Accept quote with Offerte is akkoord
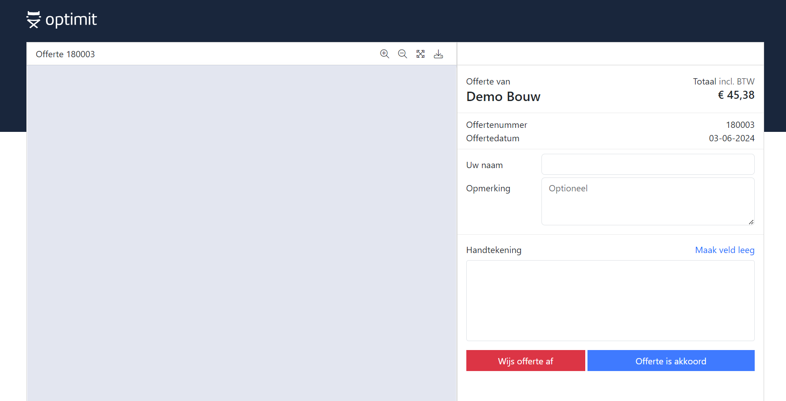This screenshot has width=786, height=401. 671,361
